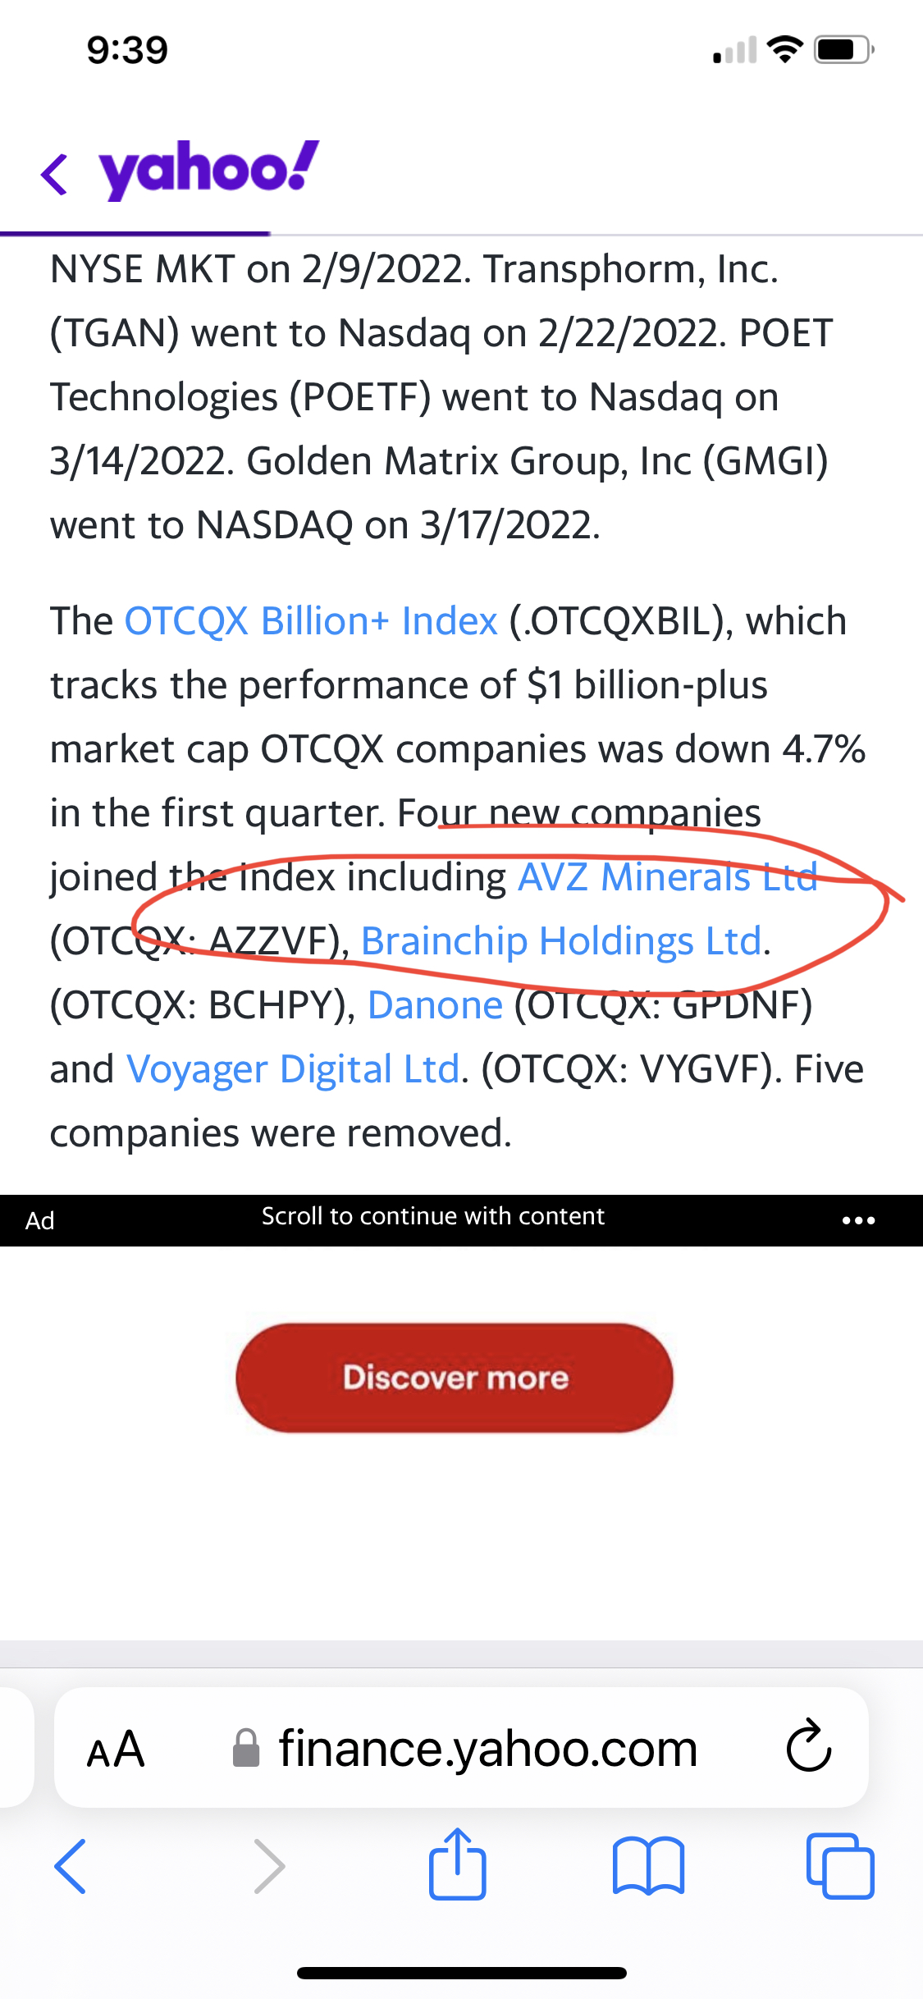Open the Safari share sheet icon
Viewport: 923px width, 1999px height.
[x=458, y=1864]
